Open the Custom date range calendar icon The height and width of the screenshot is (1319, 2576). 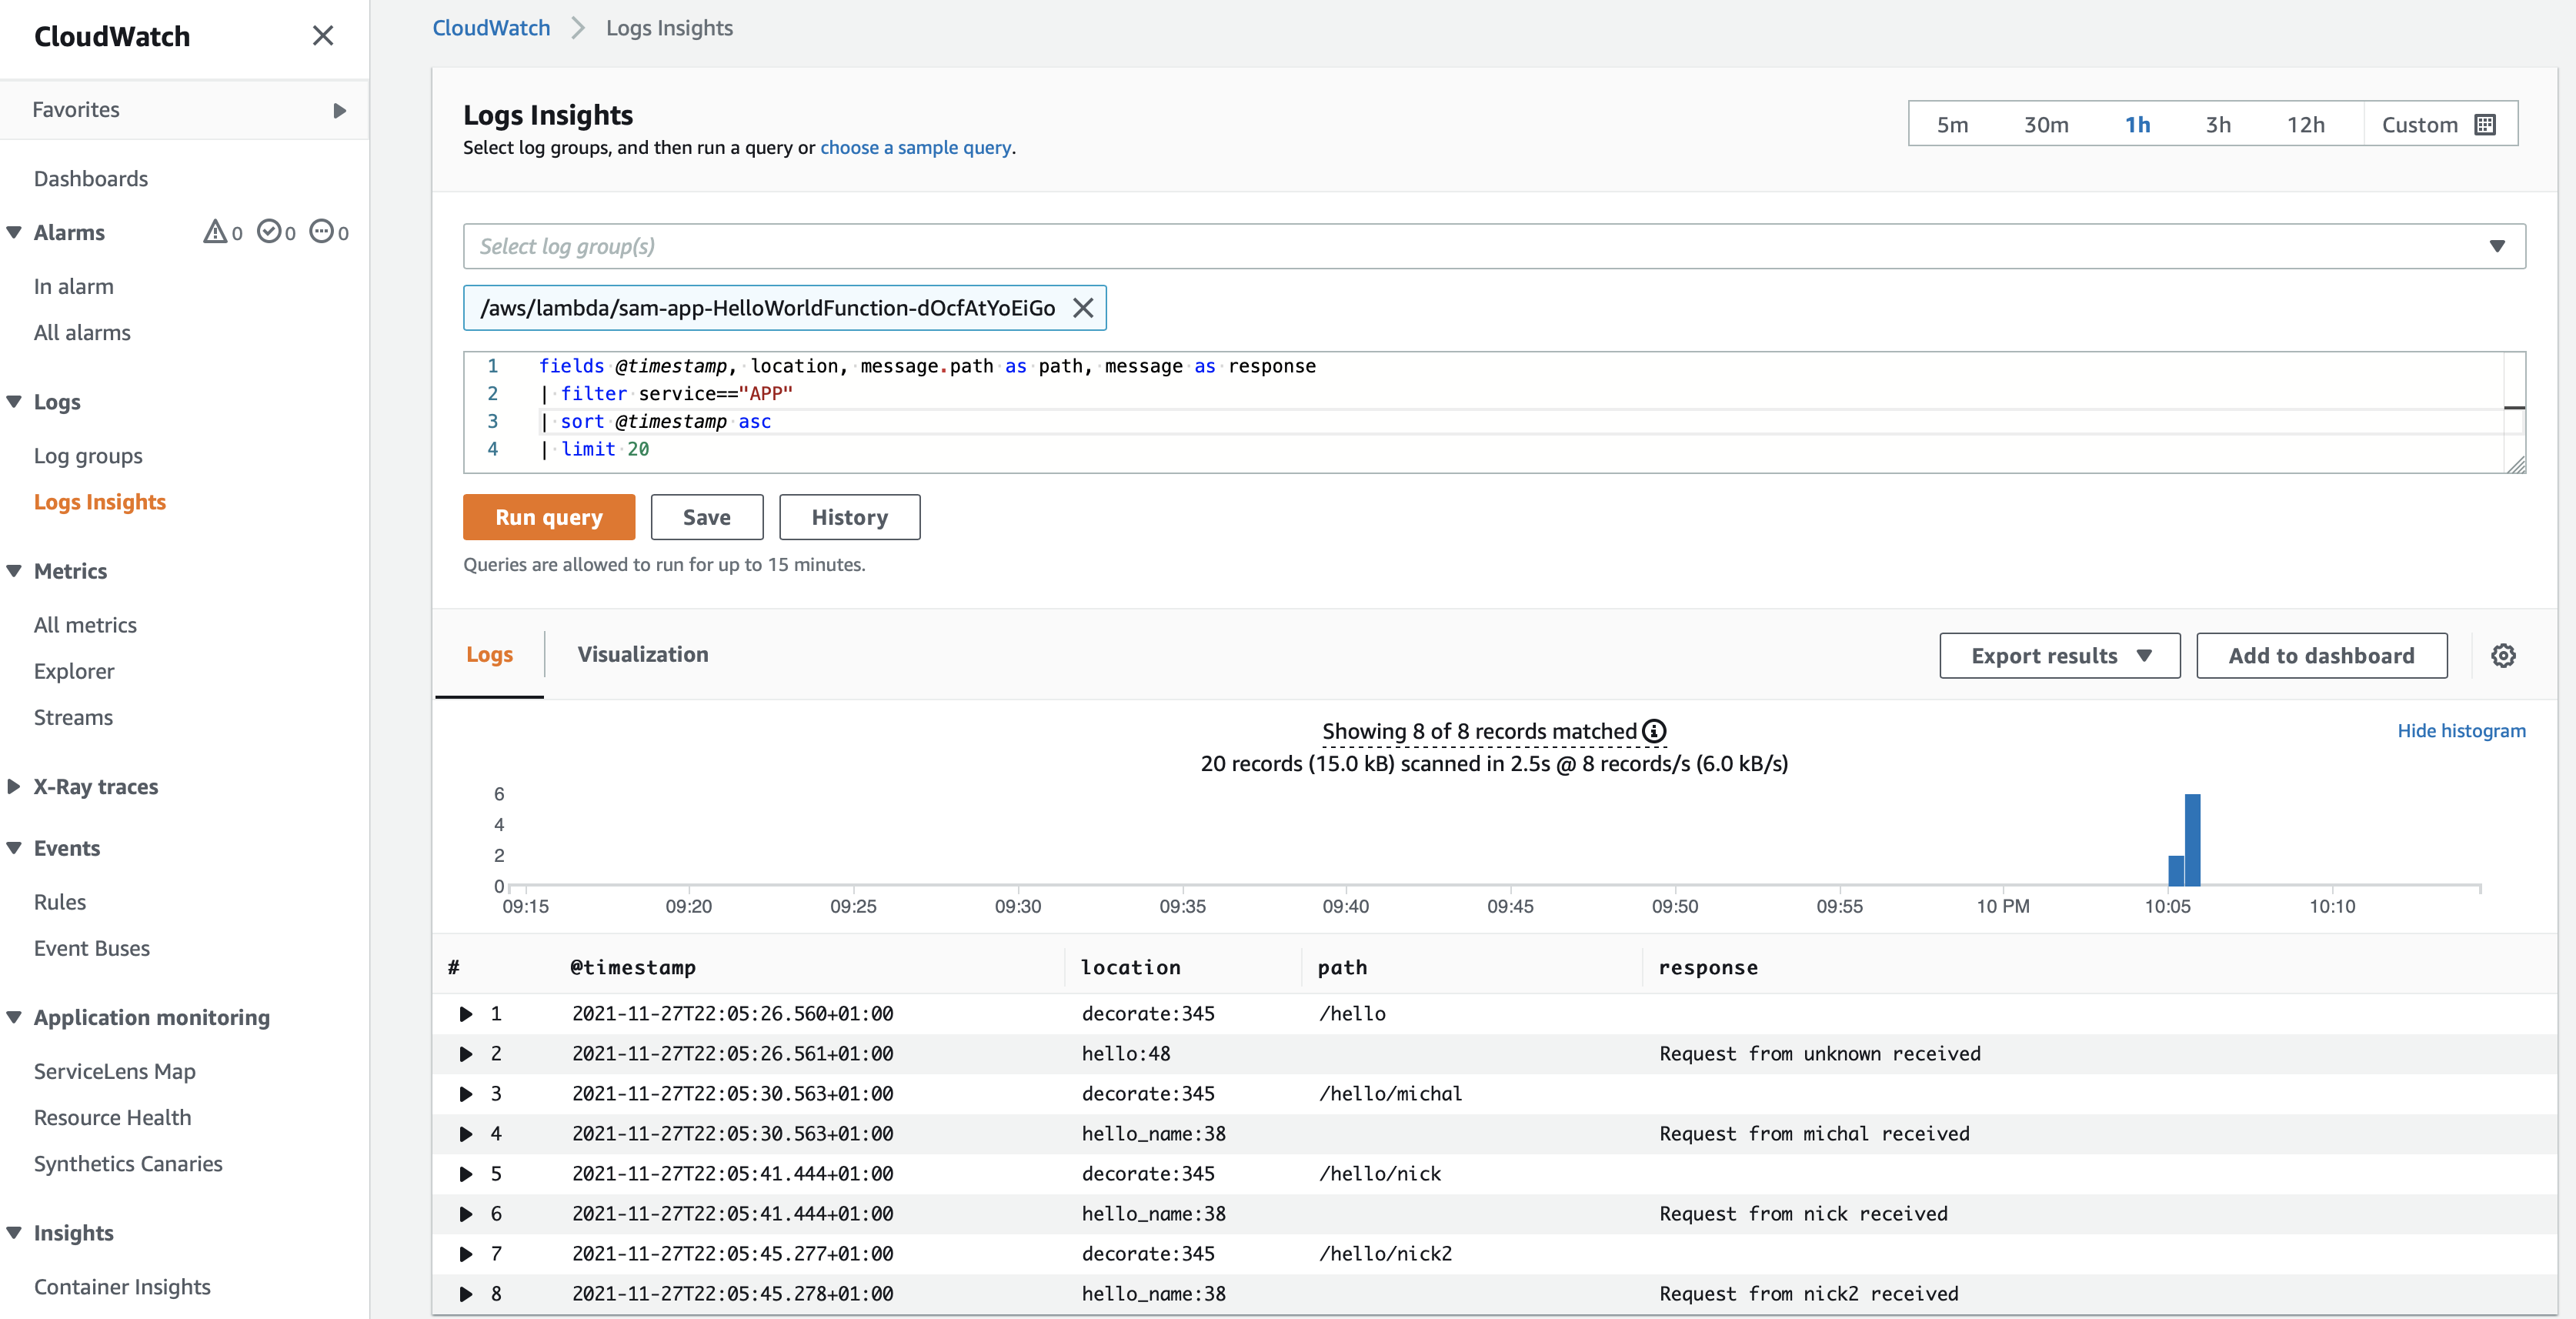coord(2487,124)
